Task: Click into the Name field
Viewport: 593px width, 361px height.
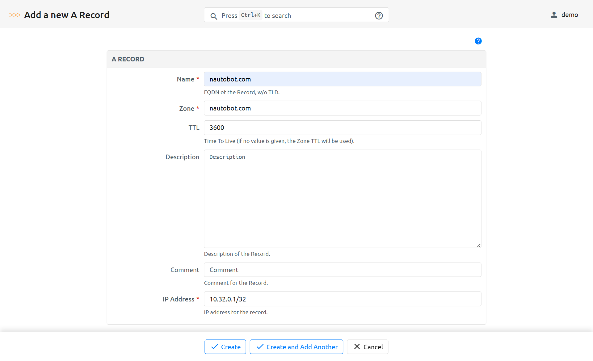Action: pos(342,79)
